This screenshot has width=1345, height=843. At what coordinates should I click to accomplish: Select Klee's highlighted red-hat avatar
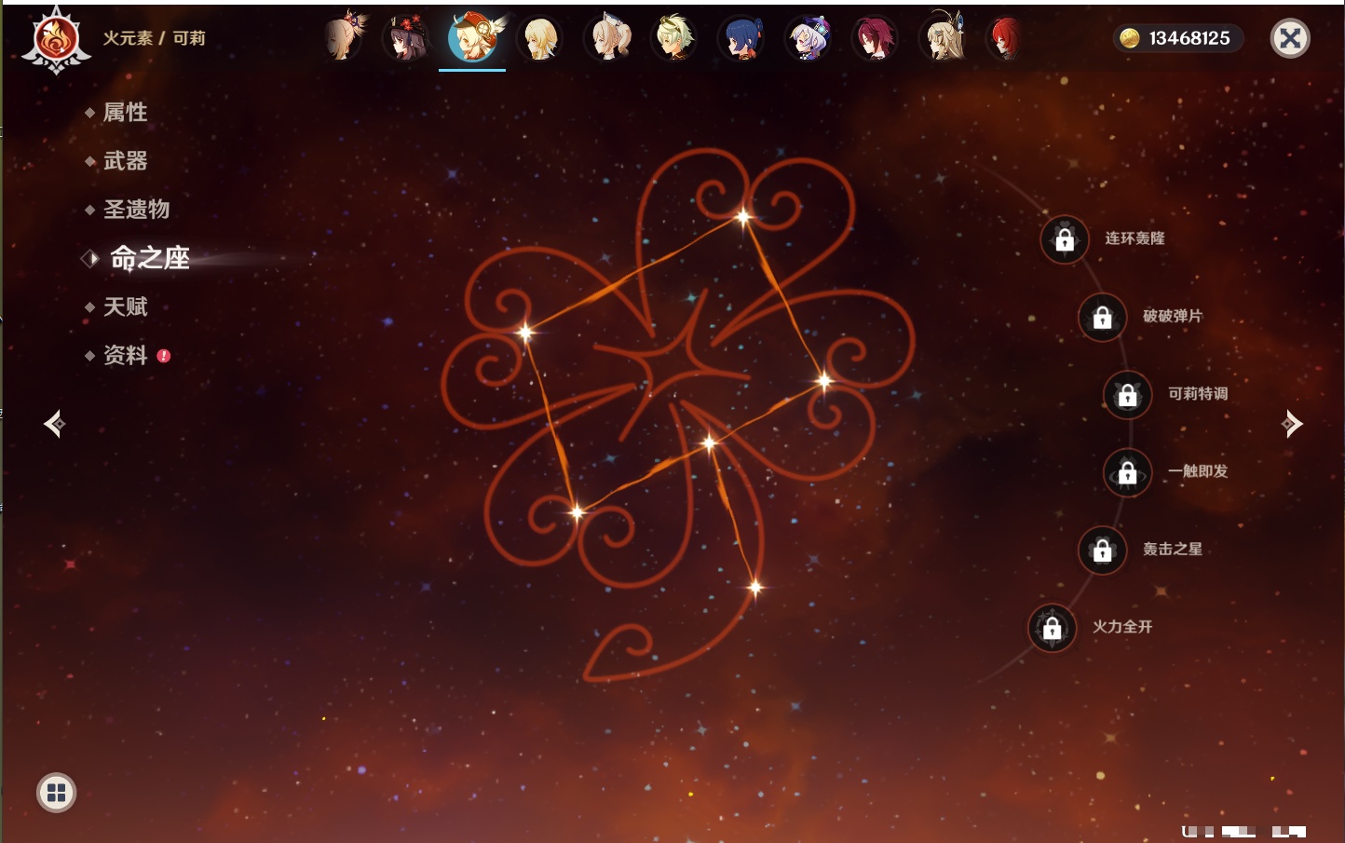pyautogui.click(x=473, y=38)
